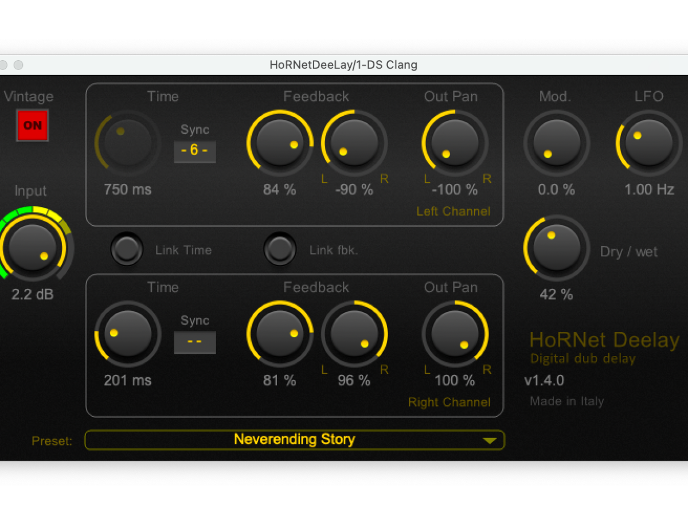Click the Neverending Story preset name
Screen dimensions: 688x516
click(294, 440)
